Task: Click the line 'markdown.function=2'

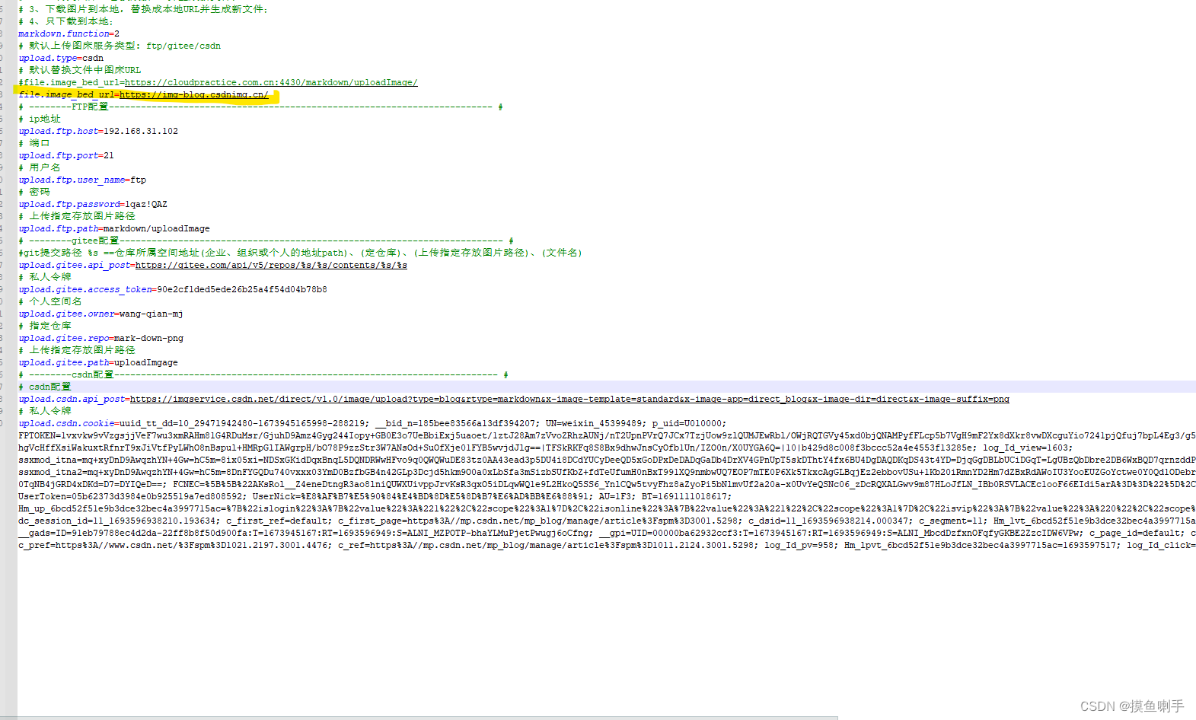Action: [x=69, y=33]
